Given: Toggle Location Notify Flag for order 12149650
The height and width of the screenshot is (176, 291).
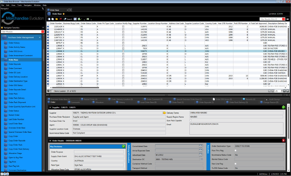Looking at the screenshot, I should (x=123, y=29).
